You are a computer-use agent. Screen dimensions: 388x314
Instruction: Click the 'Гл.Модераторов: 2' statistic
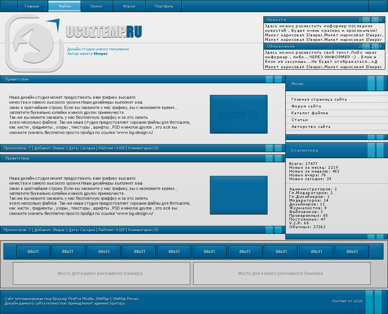pyautogui.click(x=311, y=193)
